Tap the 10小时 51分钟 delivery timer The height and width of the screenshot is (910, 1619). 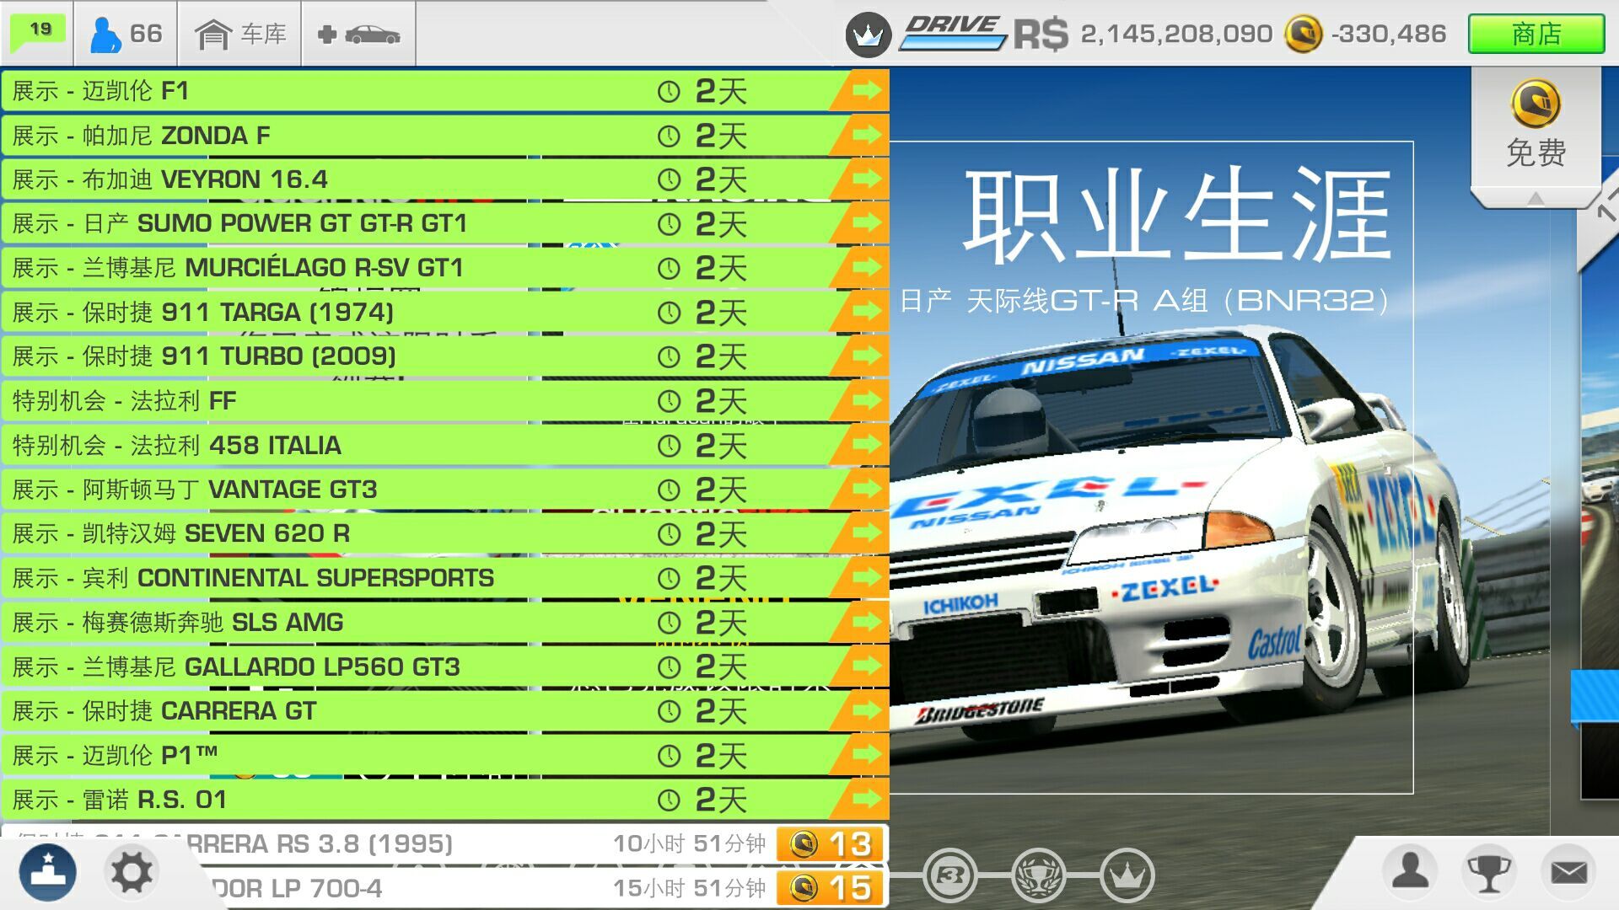[689, 843]
